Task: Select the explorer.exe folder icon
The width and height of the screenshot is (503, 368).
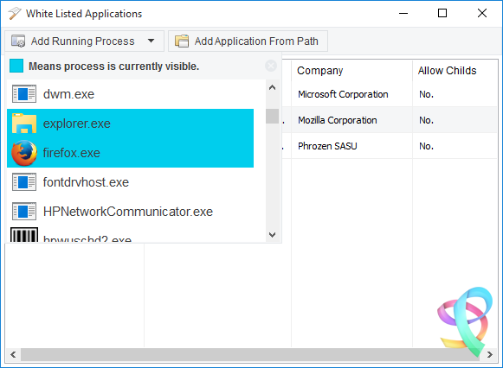Action: tap(24, 124)
